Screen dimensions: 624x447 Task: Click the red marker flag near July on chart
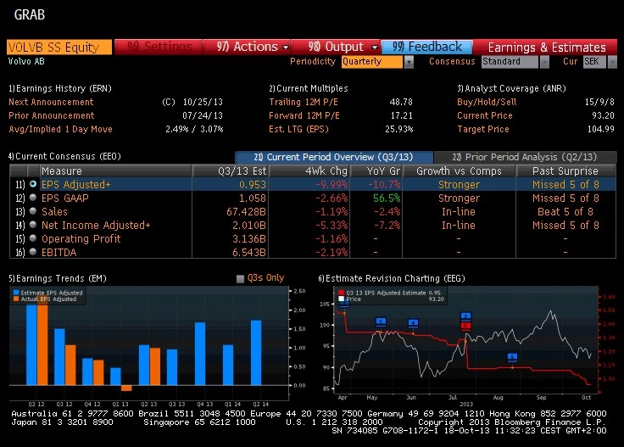coord(465,326)
